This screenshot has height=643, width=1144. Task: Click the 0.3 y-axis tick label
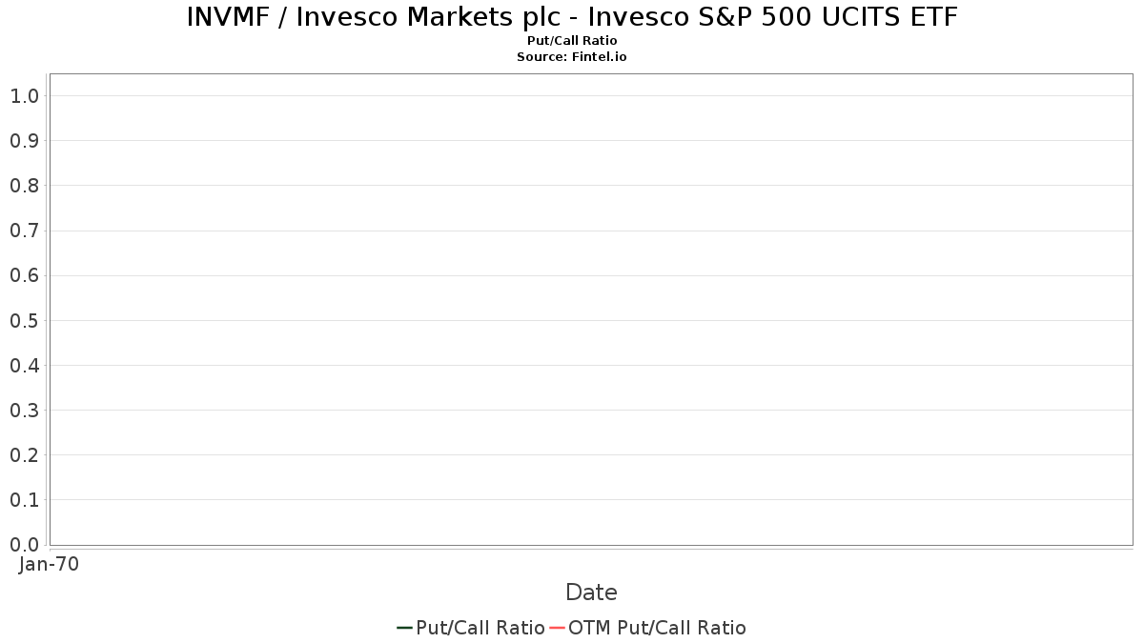[24, 411]
